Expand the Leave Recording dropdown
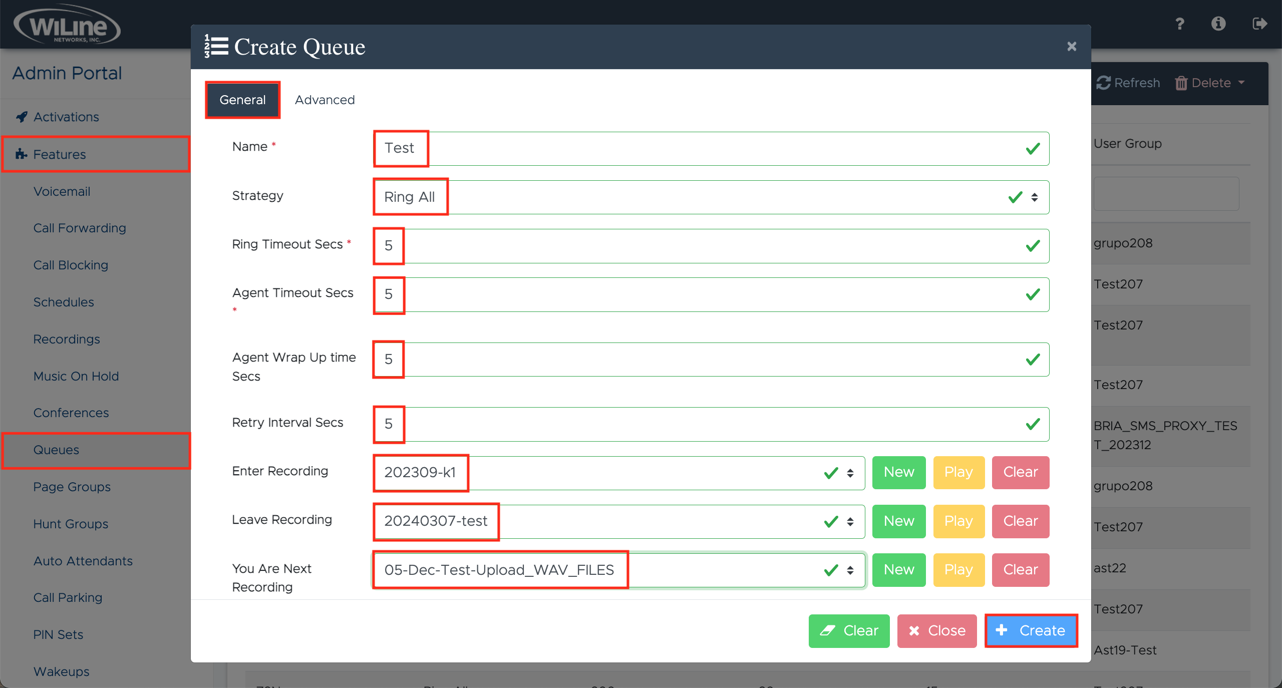The height and width of the screenshot is (688, 1282). (x=619, y=521)
